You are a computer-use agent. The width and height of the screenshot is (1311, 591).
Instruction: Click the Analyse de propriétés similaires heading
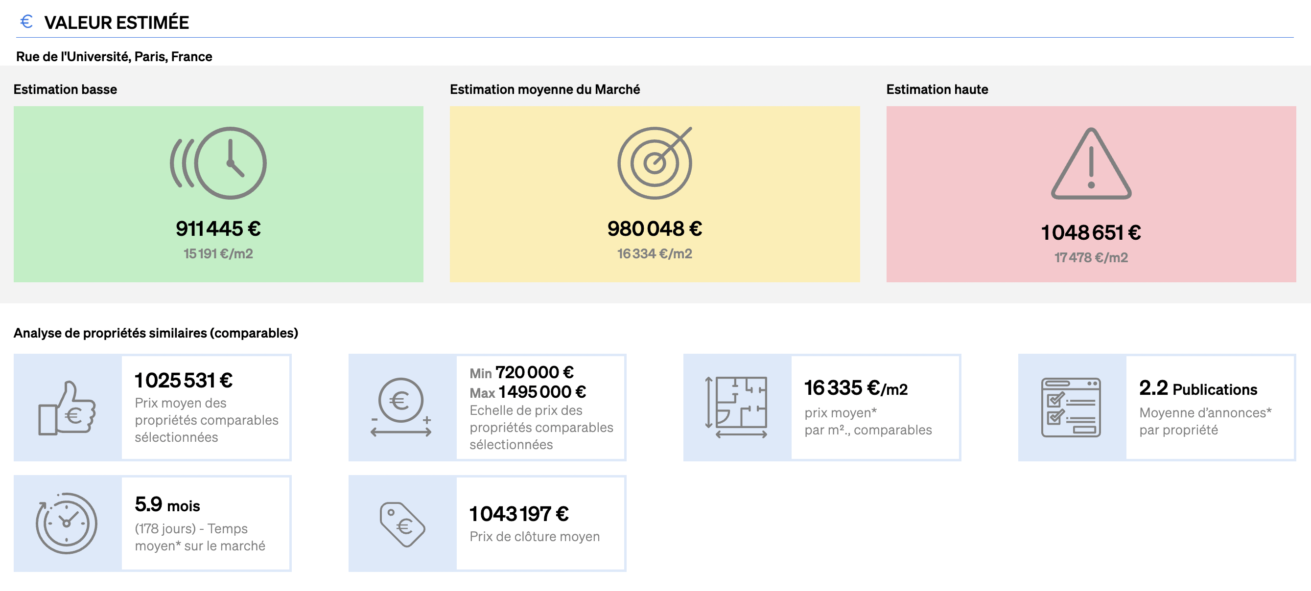[x=156, y=333]
